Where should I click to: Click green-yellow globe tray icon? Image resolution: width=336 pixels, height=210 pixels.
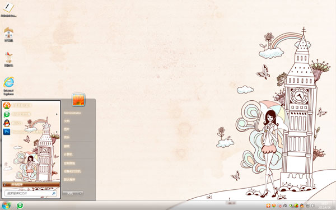296,206
